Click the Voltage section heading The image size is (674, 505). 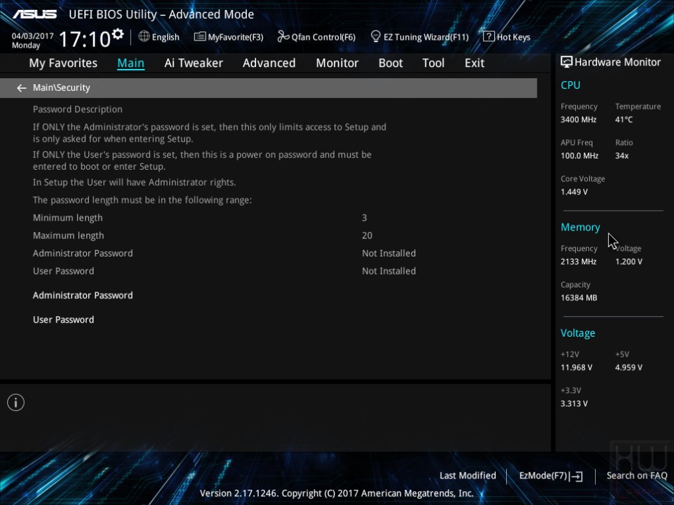578,333
